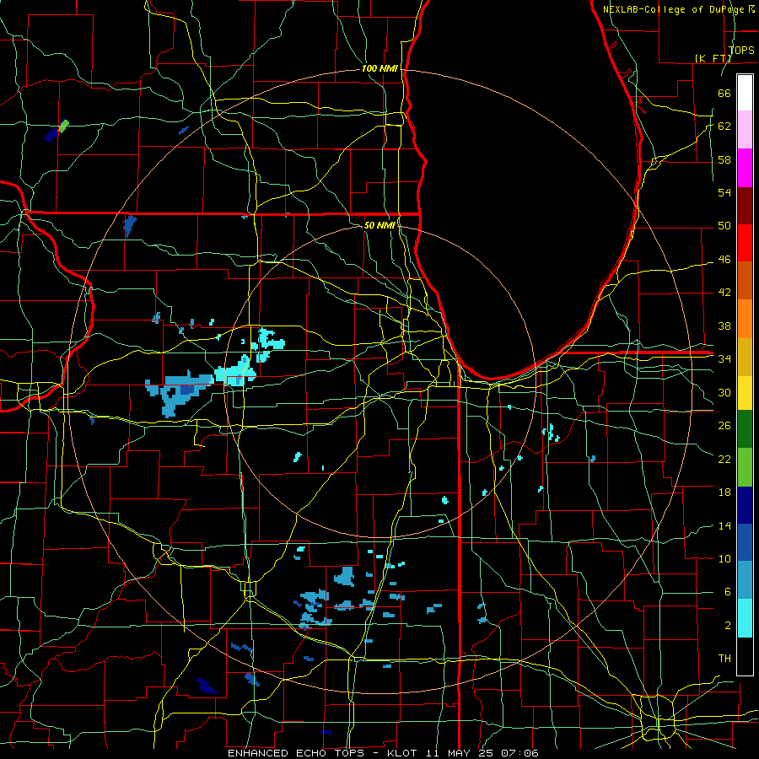
Task: Click the 58 value on the legend
Action: click(724, 159)
